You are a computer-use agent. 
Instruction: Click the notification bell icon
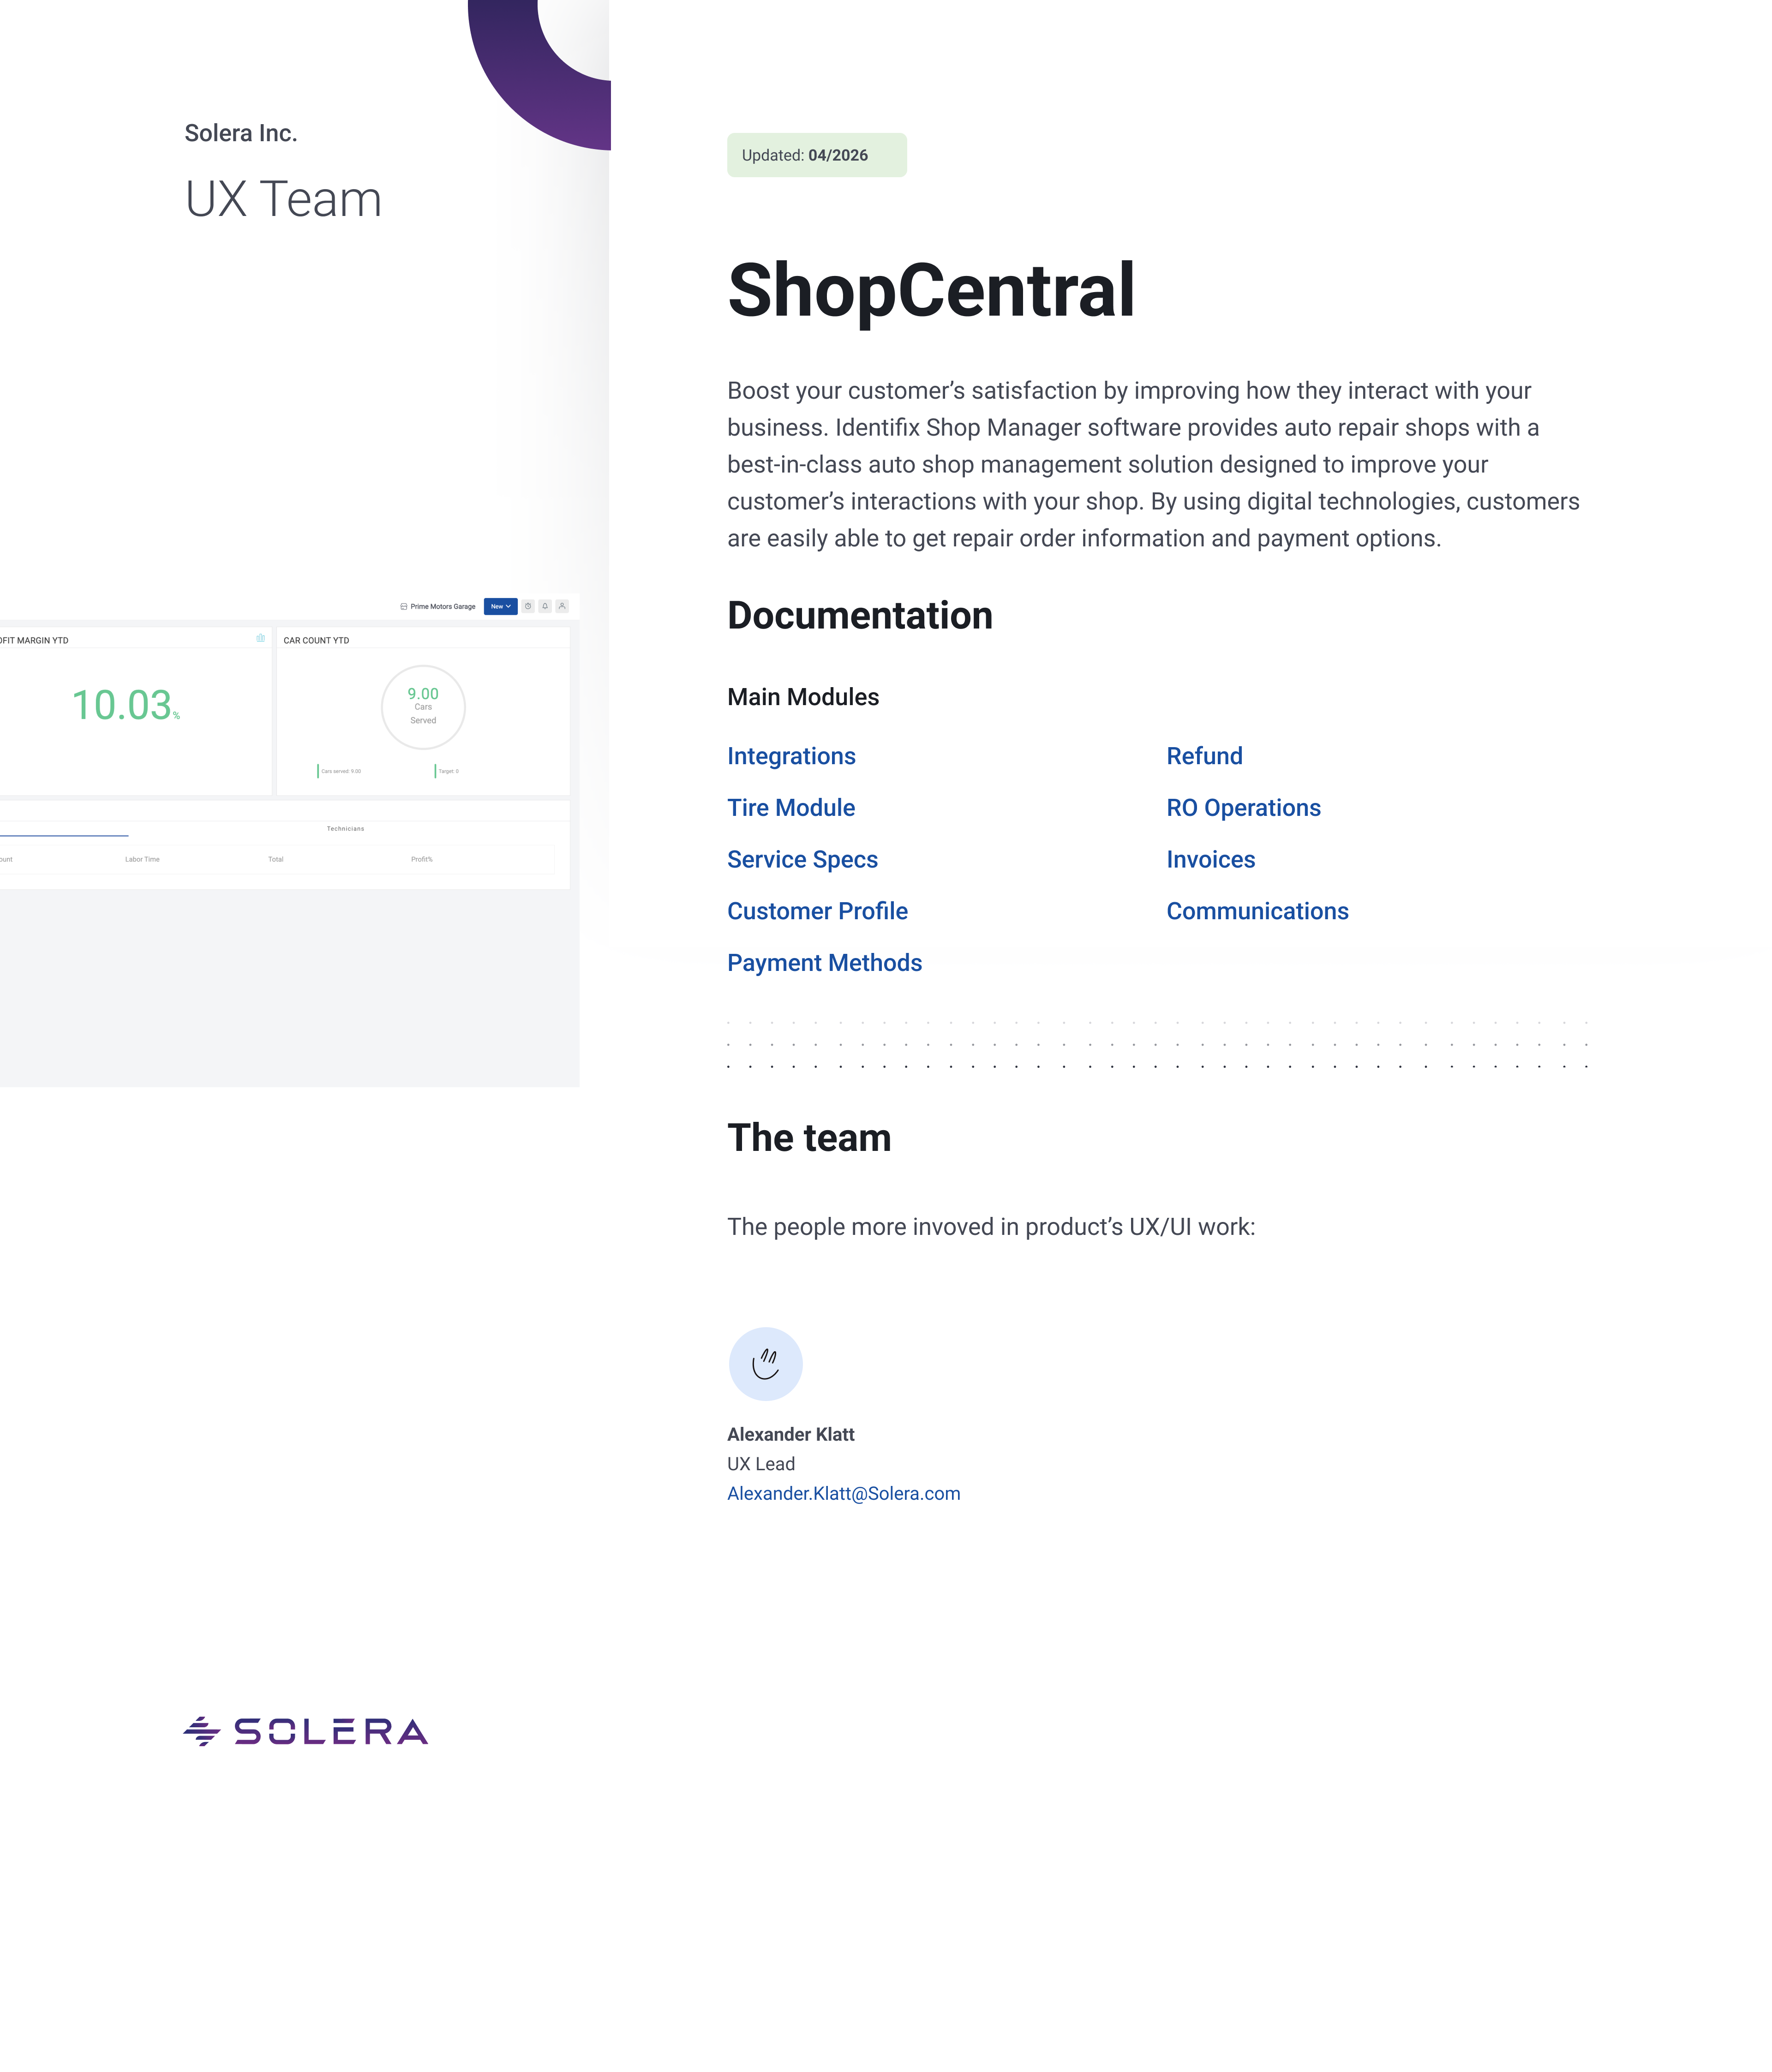click(x=545, y=606)
